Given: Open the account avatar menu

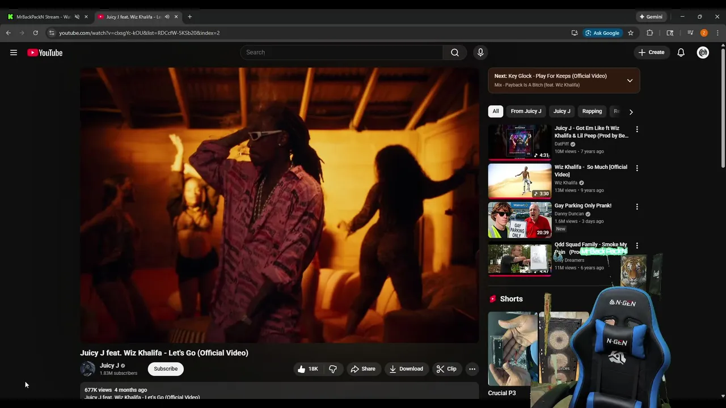Looking at the screenshot, I should 703,52.
